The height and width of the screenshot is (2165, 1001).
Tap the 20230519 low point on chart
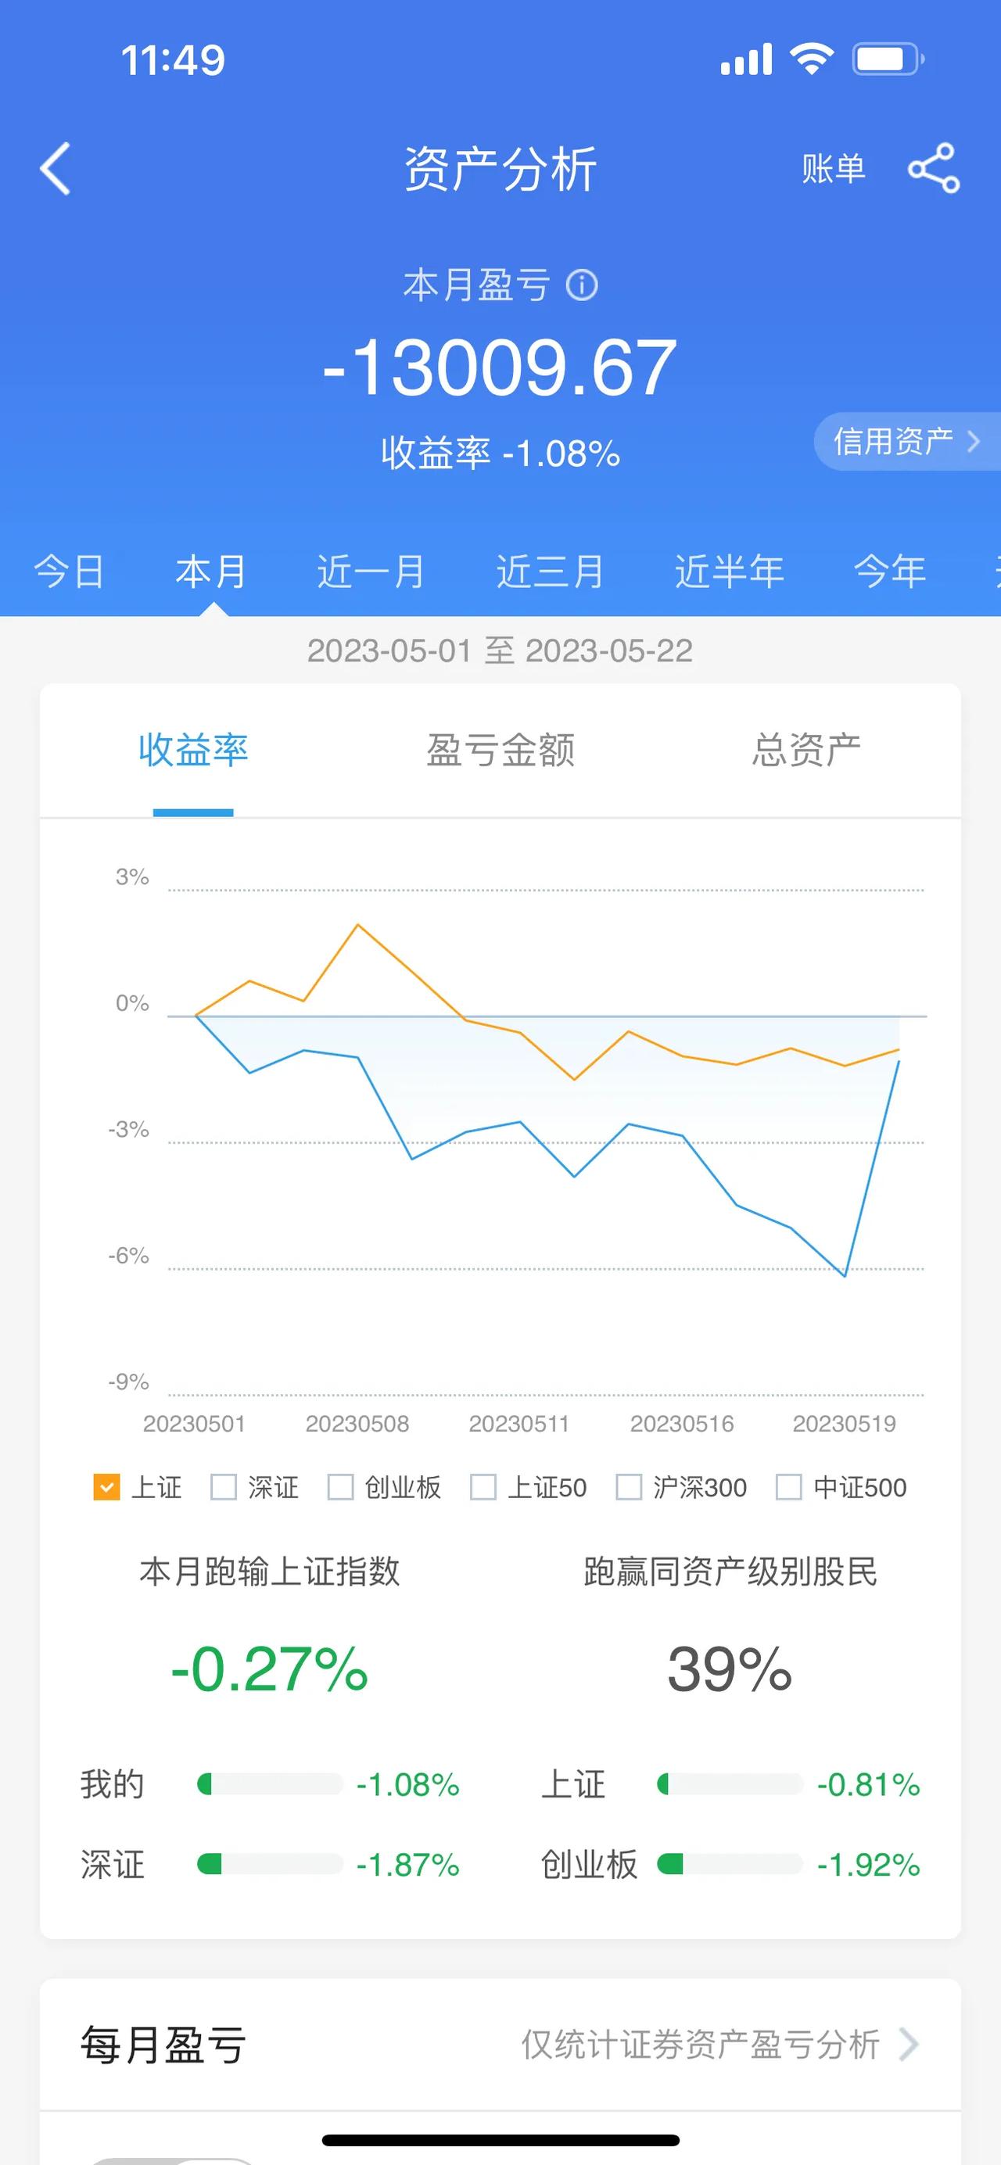tap(845, 1276)
